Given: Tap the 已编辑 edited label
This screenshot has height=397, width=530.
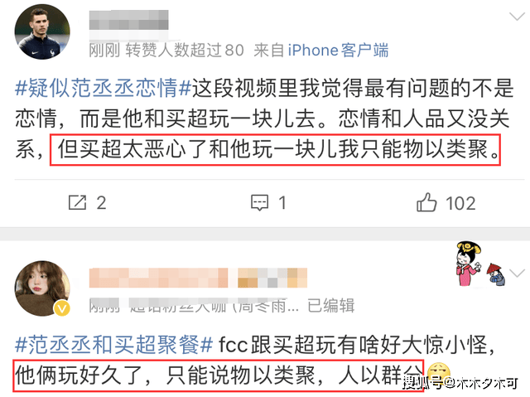Looking at the screenshot, I should click(331, 306).
